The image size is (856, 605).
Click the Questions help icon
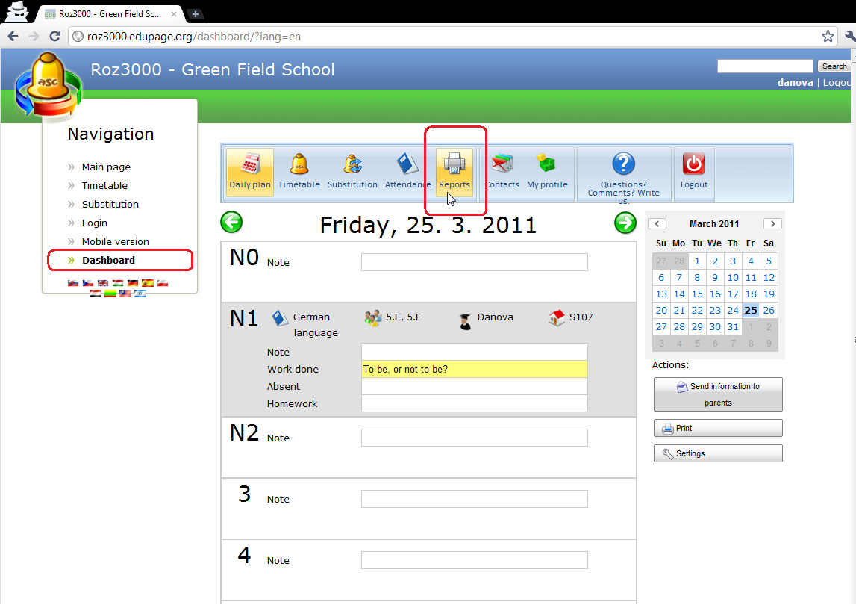[x=623, y=164]
